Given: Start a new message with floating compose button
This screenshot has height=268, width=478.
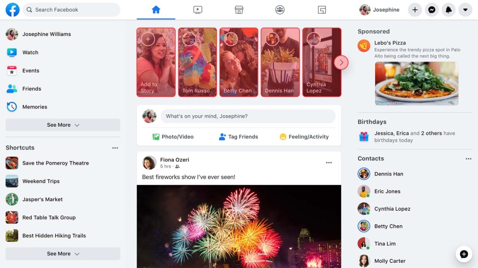Looking at the screenshot, I should tap(463, 254).
